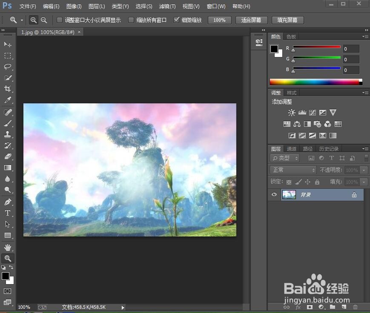Open the 正常 blend mode dropdown
Screen dimensions: 370x313
tap(293, 170)
